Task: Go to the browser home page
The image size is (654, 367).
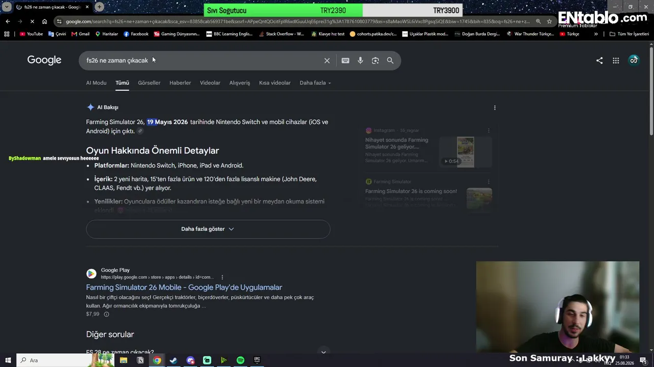Action: click(44, 21)
